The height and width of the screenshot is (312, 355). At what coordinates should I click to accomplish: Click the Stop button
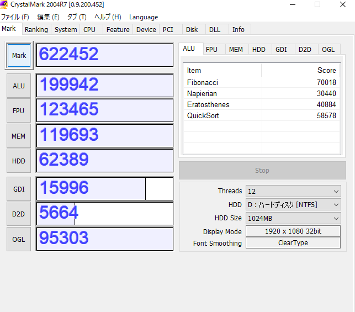[x=262, y=170]
